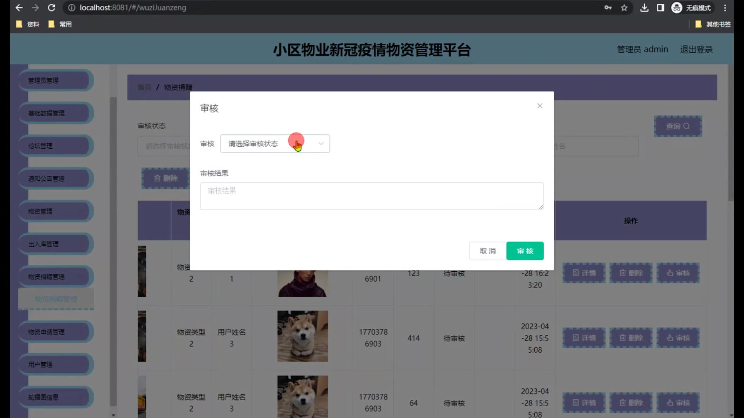This screenshot has width=744, height=418.
Task: Click the dog photo in the quantity 414 row
Action: point(303,336)
